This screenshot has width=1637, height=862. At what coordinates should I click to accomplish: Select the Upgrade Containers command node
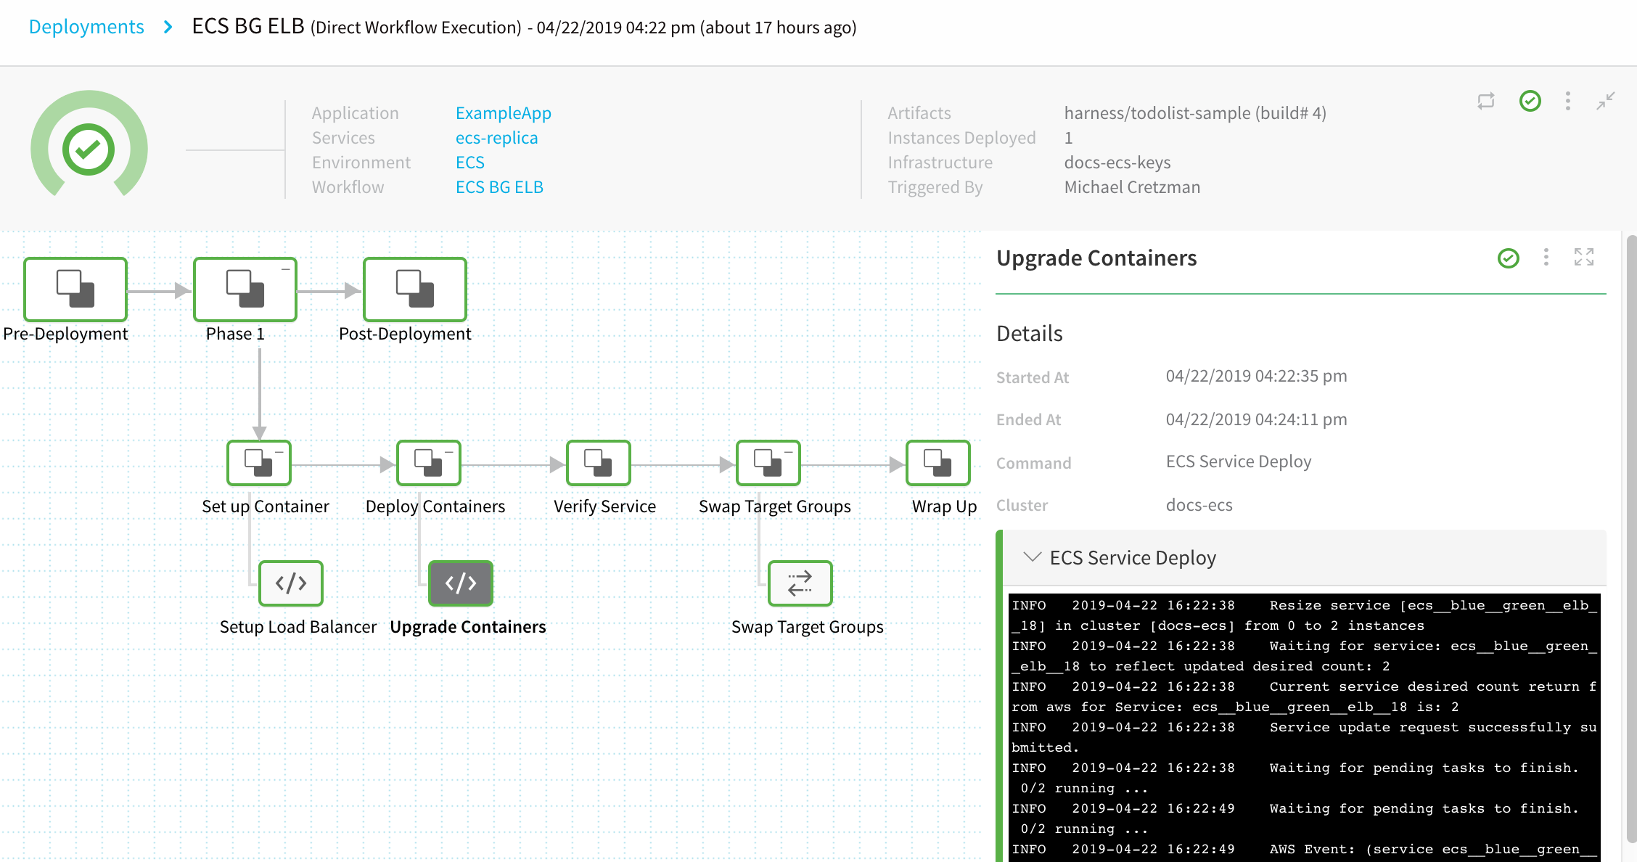(460, 583)
